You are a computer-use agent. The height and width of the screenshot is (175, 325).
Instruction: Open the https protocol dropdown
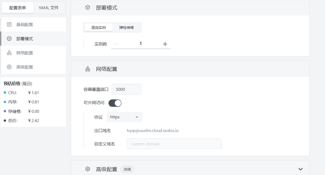pos(124,117)
